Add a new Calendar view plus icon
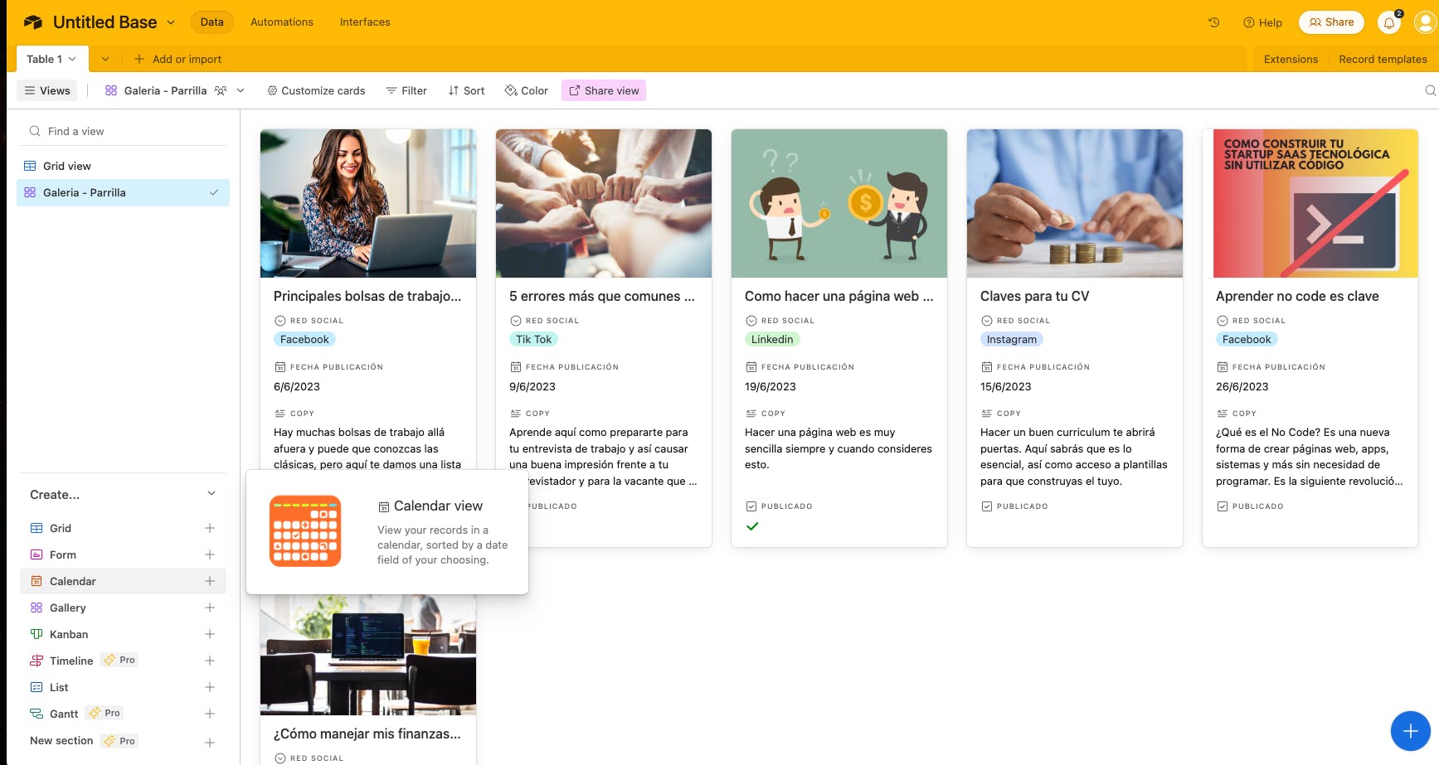Viewport: 1439px width, 765px height. [210, 581]
